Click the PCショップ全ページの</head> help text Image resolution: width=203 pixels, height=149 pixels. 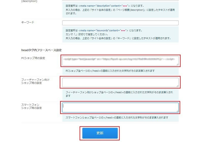[x=110, y=71]
